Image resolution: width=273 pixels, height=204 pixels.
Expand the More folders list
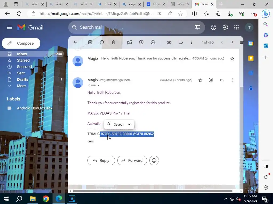tap(21, 86)
